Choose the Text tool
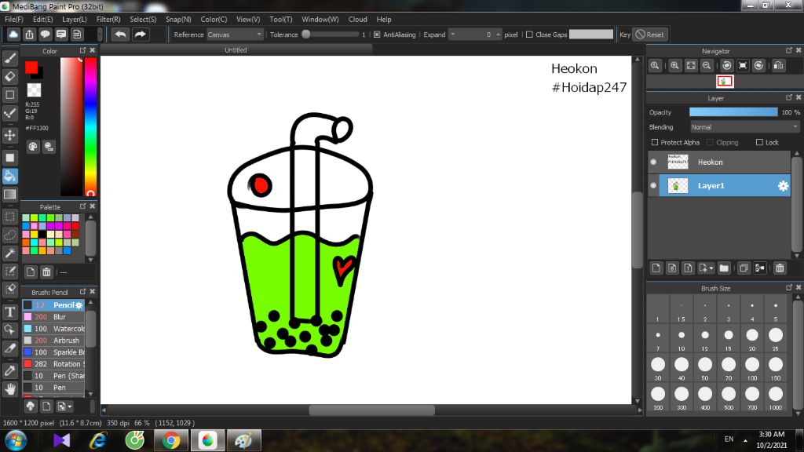 pyautogui.click(x=10, y=312)
